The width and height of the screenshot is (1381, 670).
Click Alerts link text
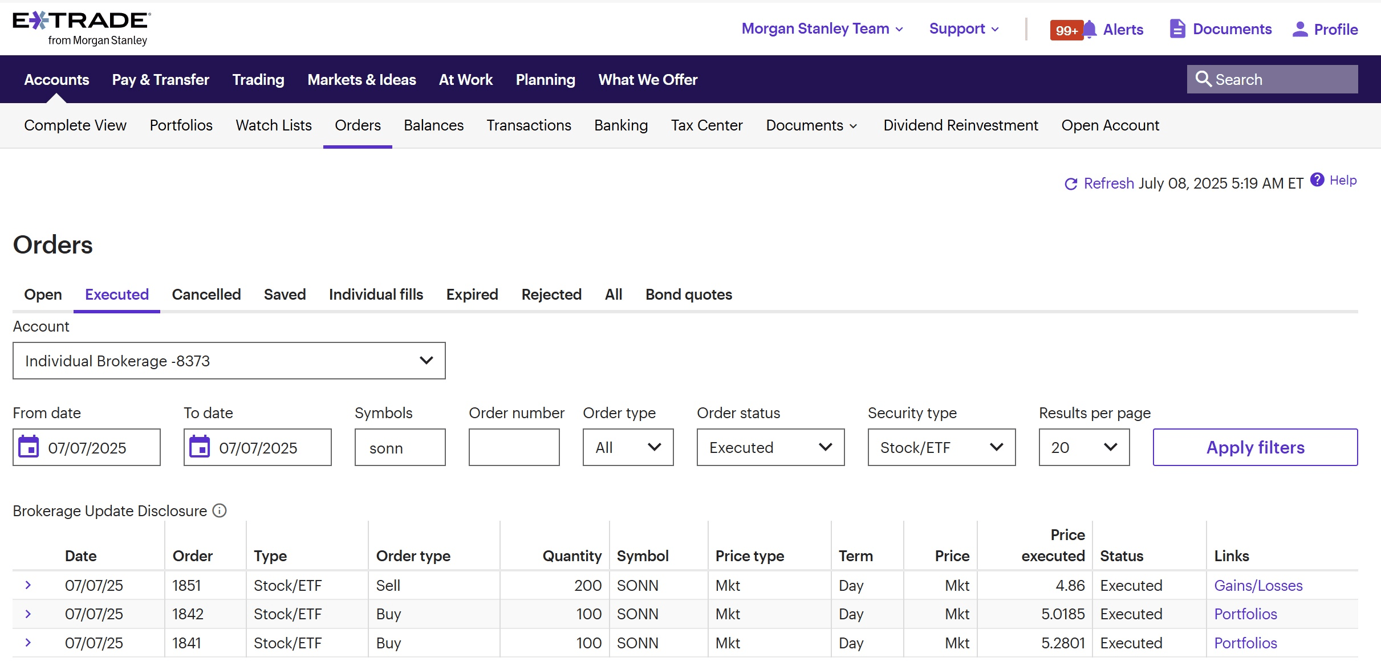pos(1123,30)
